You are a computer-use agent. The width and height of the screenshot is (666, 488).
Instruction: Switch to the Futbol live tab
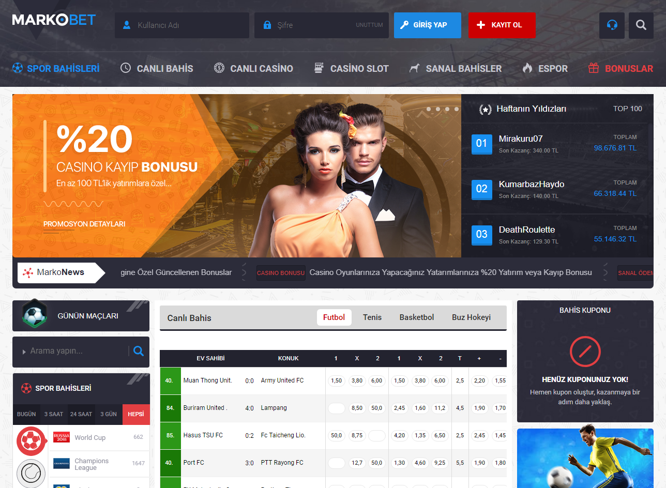click(334, 317)
